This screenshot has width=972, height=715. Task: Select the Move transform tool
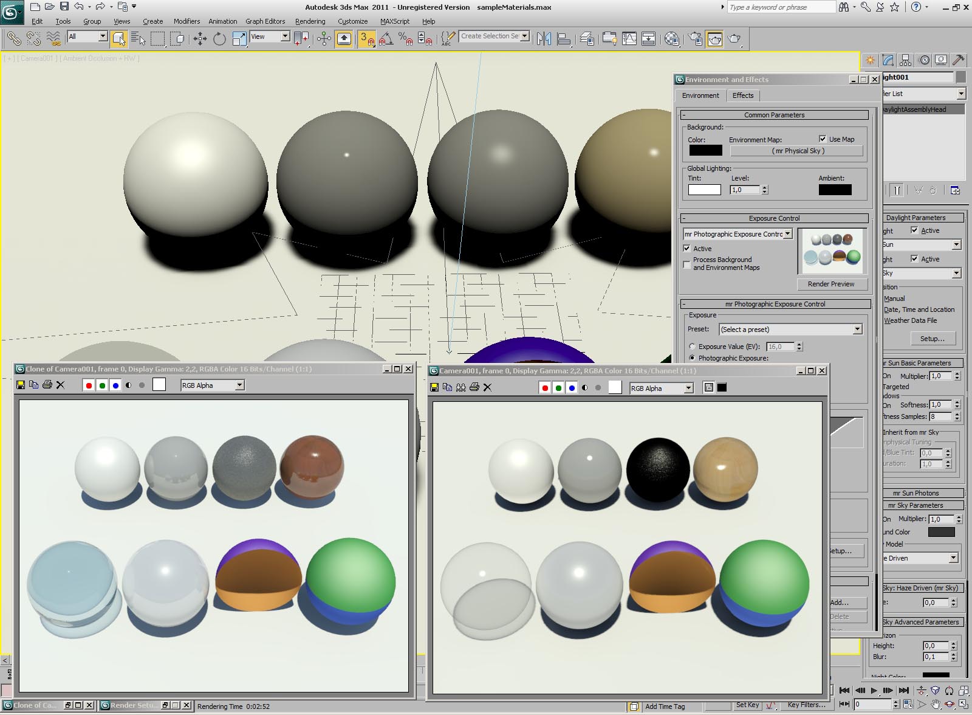point(200,39)
